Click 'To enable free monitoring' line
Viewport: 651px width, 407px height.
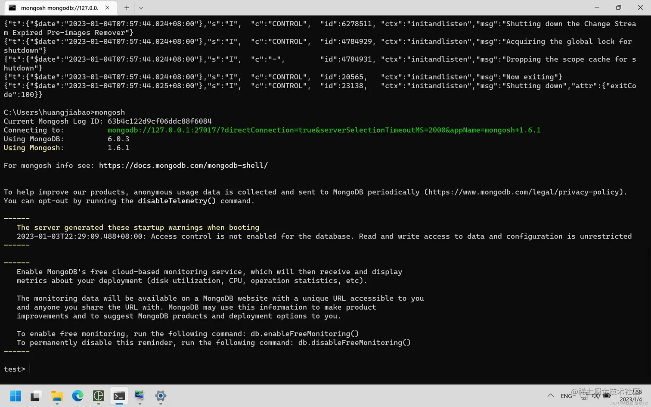188,334
